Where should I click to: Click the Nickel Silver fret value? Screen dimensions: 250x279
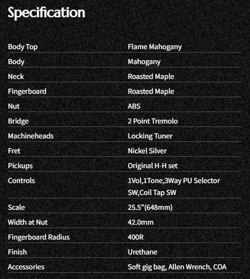point(147,151)
